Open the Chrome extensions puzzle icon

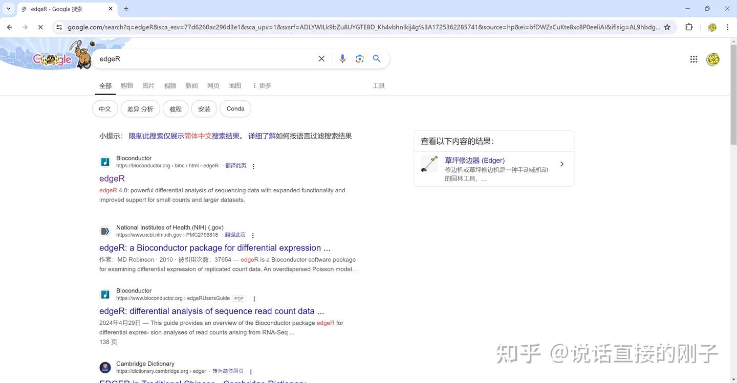click(x=689, y=27)
